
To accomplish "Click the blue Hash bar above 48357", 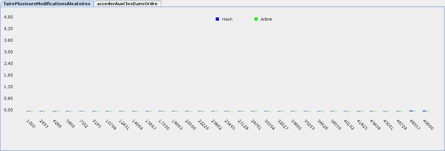I will (411, 111).
